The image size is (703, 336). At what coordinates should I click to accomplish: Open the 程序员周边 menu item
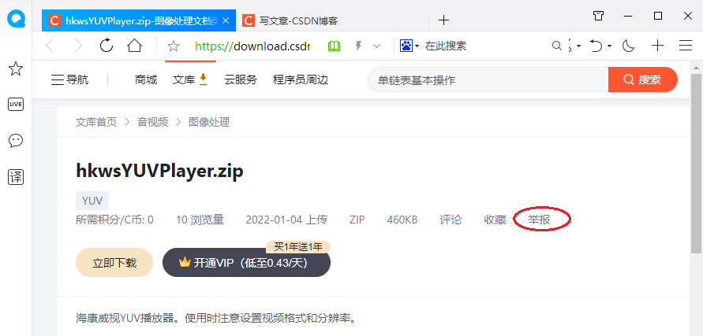click(x=301, y=80)
